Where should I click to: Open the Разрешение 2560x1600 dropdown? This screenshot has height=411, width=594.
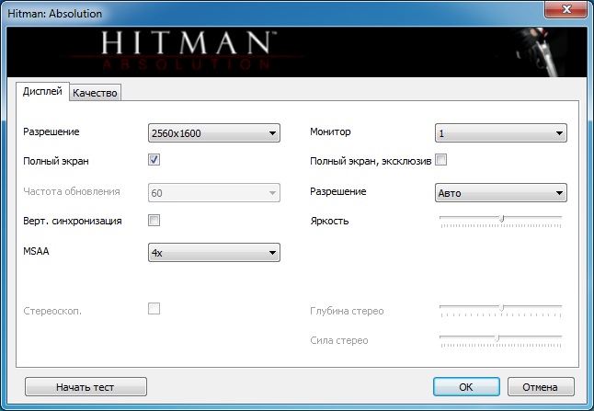(x=214, y=133)
